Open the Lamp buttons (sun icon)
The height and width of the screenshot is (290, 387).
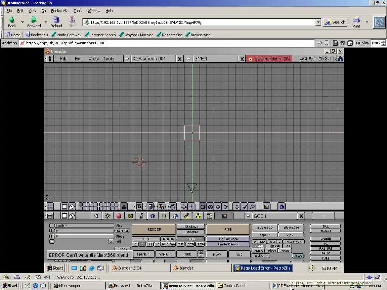[x=107, y=216]
